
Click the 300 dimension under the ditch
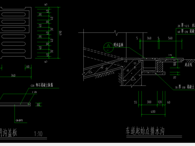tap(149, 102)
